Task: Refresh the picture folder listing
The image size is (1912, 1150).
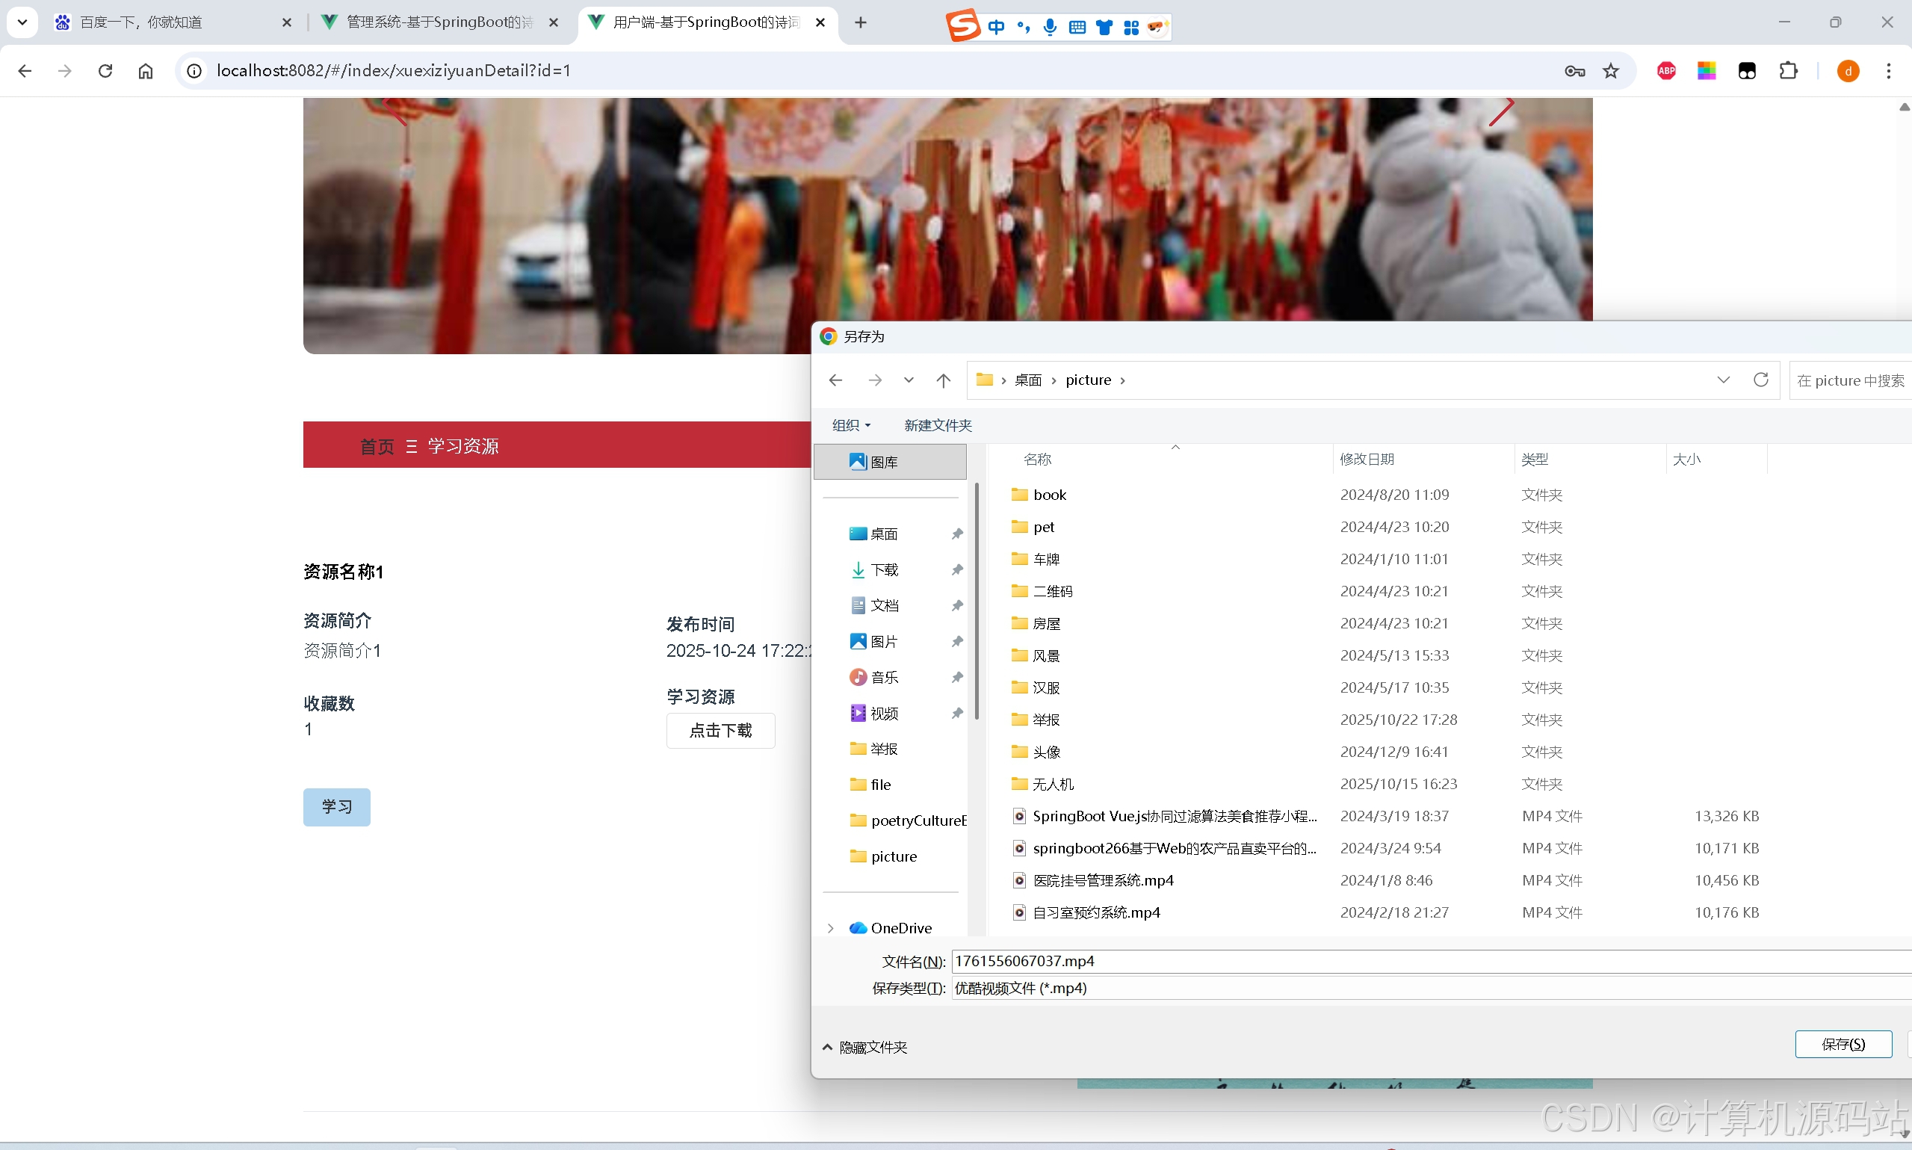Action: pyautogui.click(x=1761, y=380)
